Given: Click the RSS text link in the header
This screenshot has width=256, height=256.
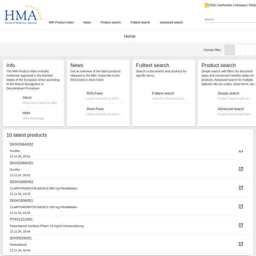Looking at the screenshot, I should 213,5.
